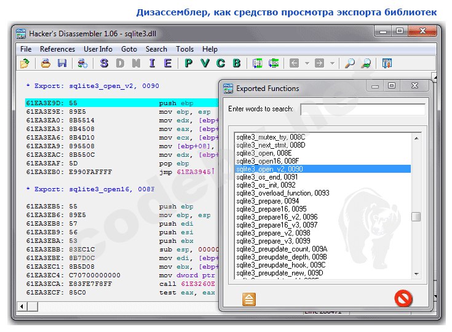Click the red cancel icon in Exported Functions
The width and height of the screenshot is (452, 332).
[403, 298]
